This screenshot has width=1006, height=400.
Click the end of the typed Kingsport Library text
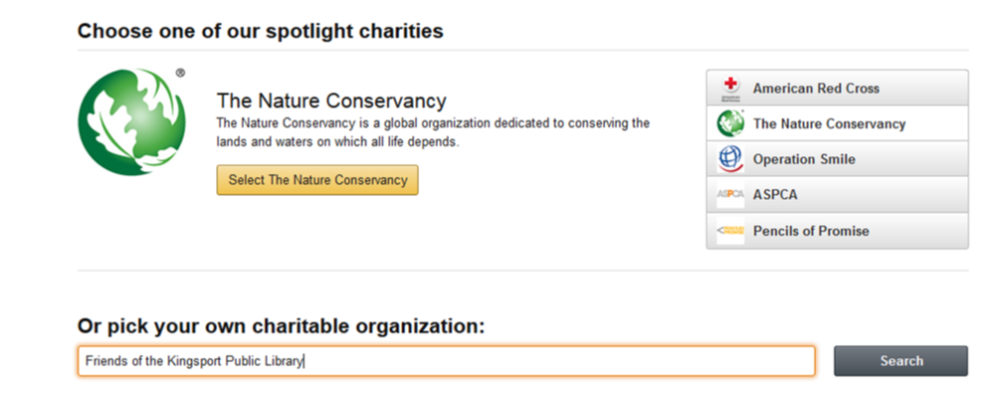click(302, 361)
